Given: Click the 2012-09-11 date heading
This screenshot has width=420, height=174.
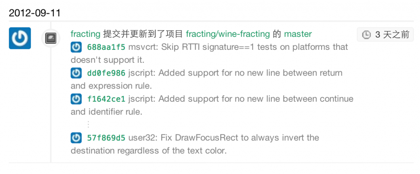Looking at the screenshot, I should [x=35, y=13].
